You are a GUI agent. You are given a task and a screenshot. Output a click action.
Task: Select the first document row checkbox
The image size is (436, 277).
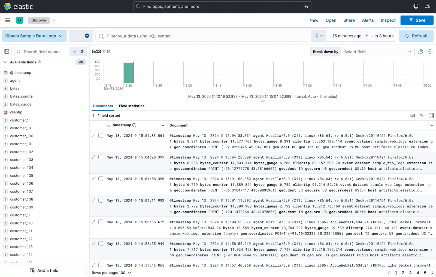pyautogui.click(x=101, y=135)
